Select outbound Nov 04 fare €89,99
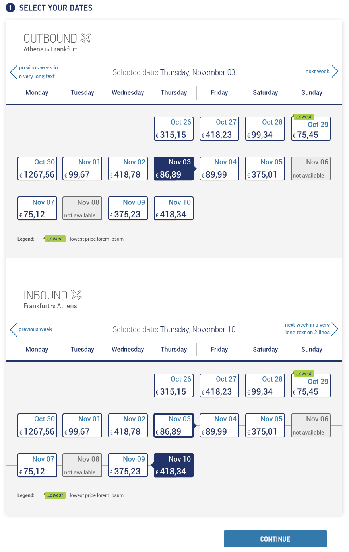The width and height of the screenshot is (349, 552). (219, 168)
